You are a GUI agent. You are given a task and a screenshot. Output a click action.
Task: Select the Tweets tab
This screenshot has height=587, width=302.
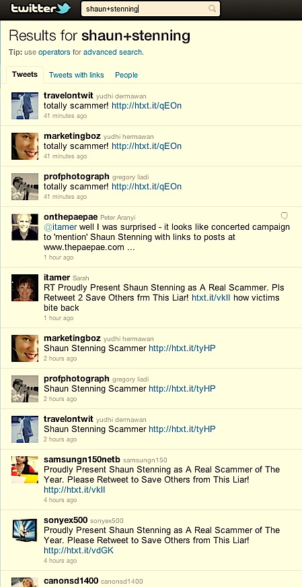click(x=25, y=75)
